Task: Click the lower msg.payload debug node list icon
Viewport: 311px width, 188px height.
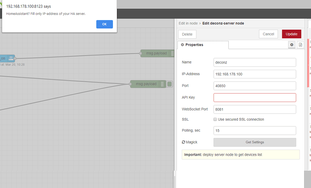Action: 162,84
